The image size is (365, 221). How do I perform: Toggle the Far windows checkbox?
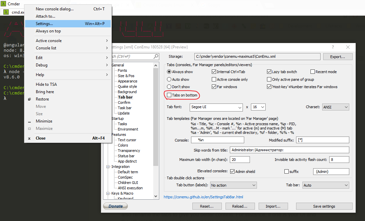click(214, 87)
